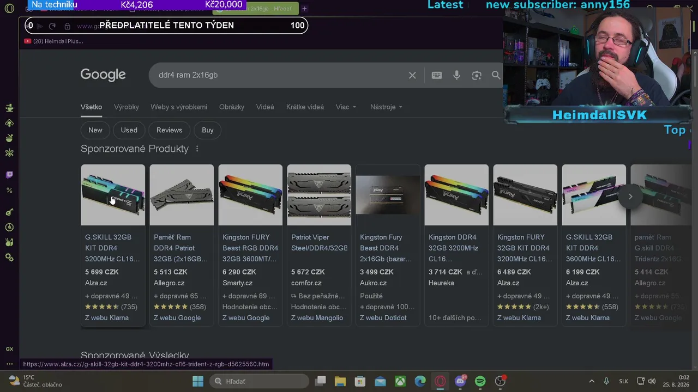Open Kingston DDR4 Heureka product image
Screen dimensions: 698x392
(x=456, y=195)
